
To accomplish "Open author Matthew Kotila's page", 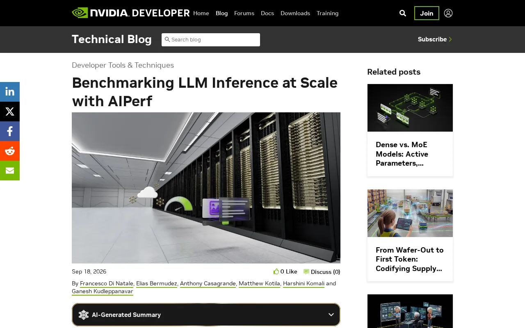I will click(x=259, y=283).
